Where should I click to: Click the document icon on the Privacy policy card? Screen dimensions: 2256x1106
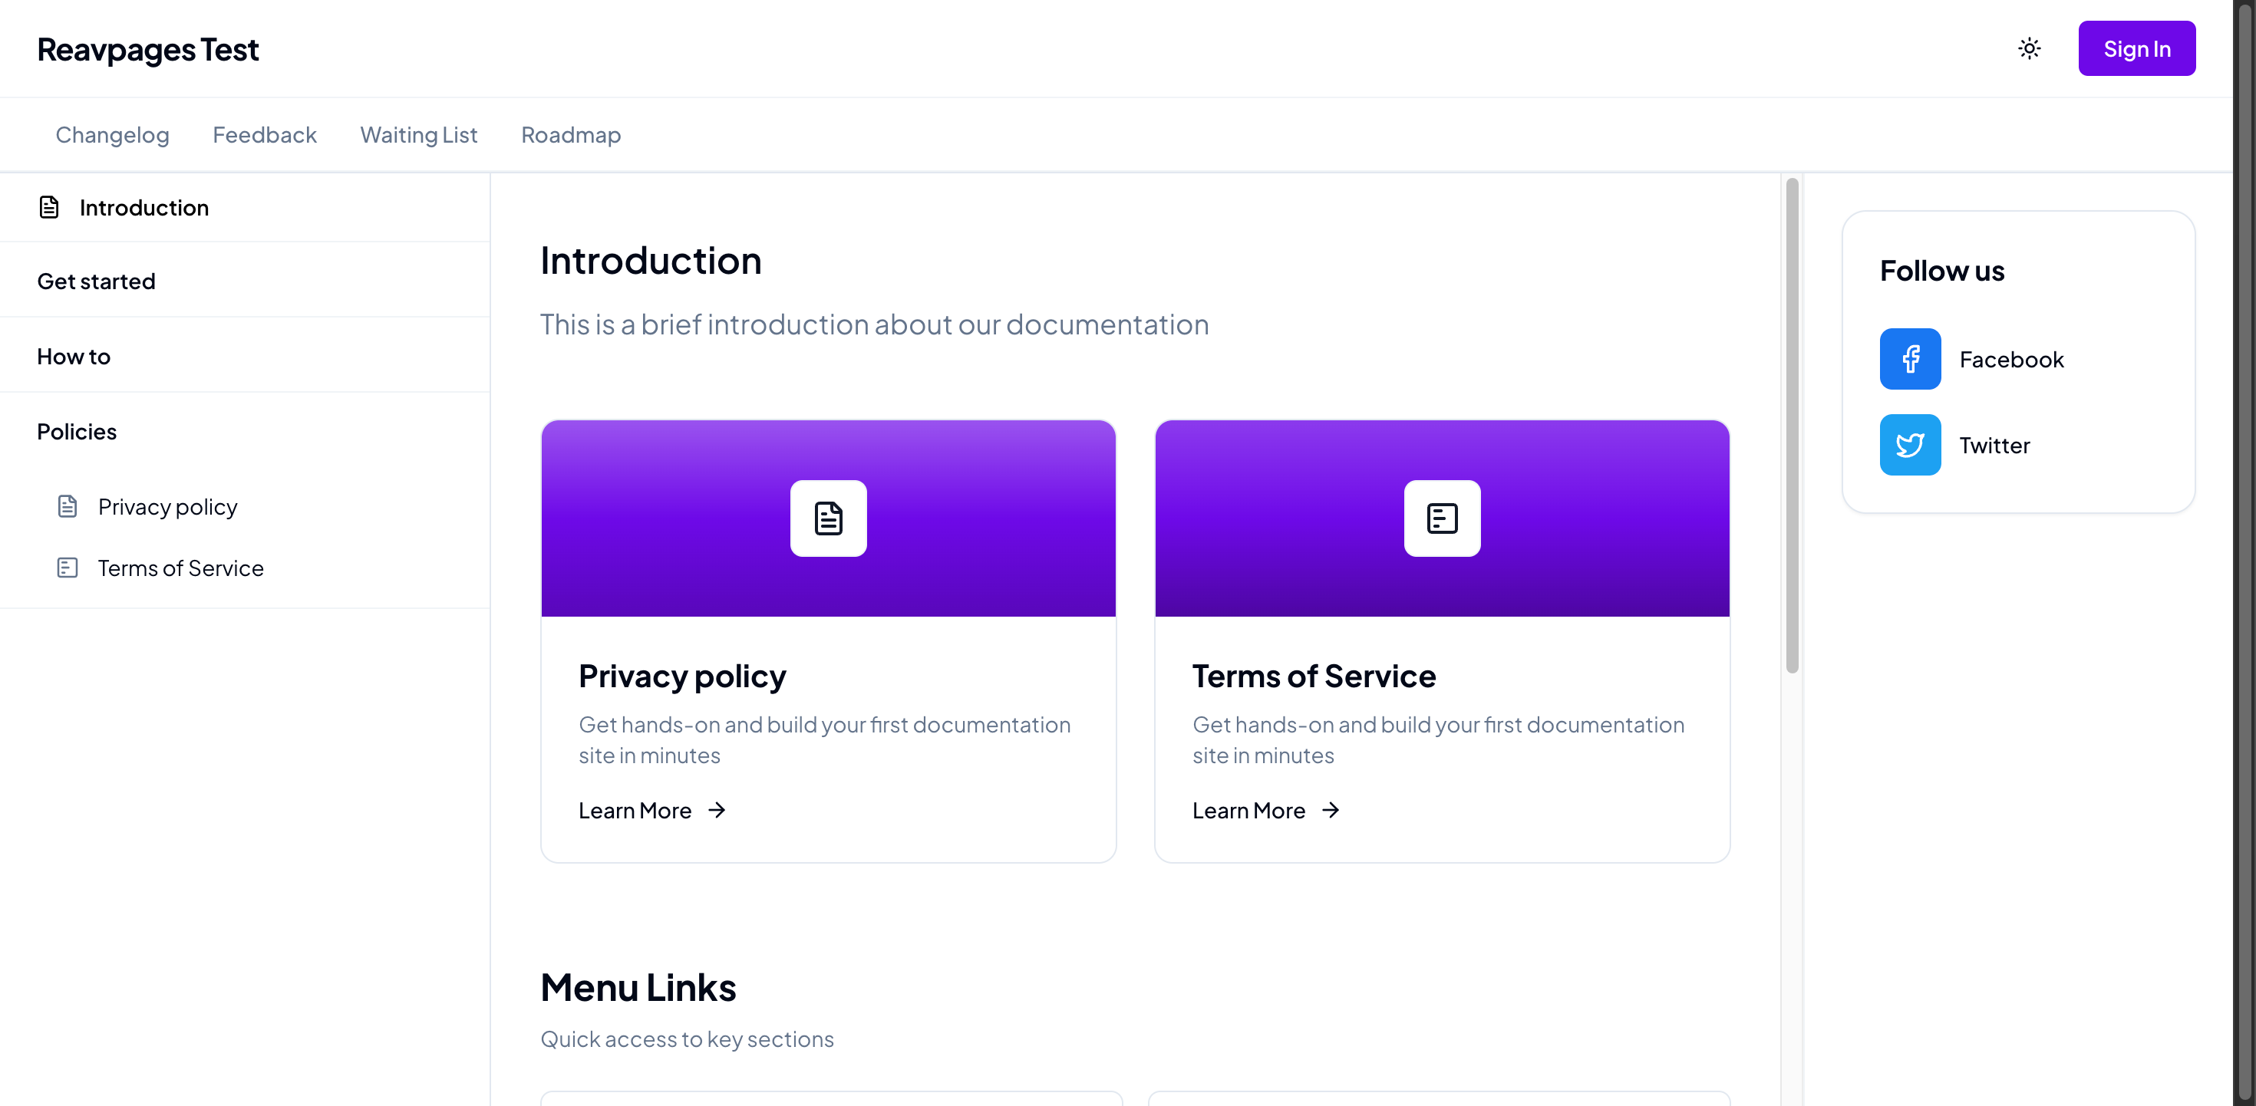pyautogui.click(x=828, y=518)
